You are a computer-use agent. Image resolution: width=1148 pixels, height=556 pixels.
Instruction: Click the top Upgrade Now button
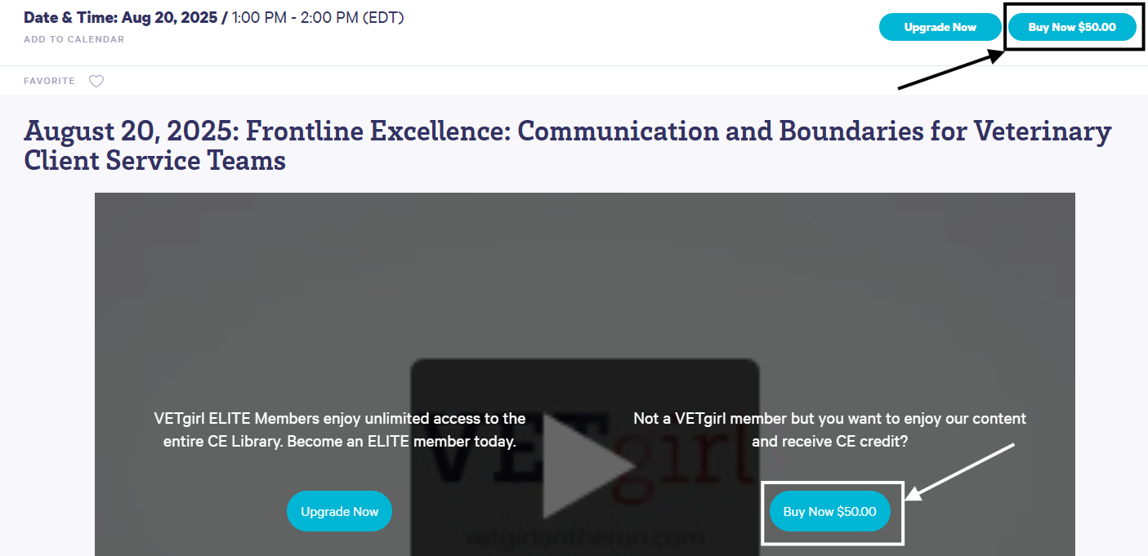pos(940,27)
